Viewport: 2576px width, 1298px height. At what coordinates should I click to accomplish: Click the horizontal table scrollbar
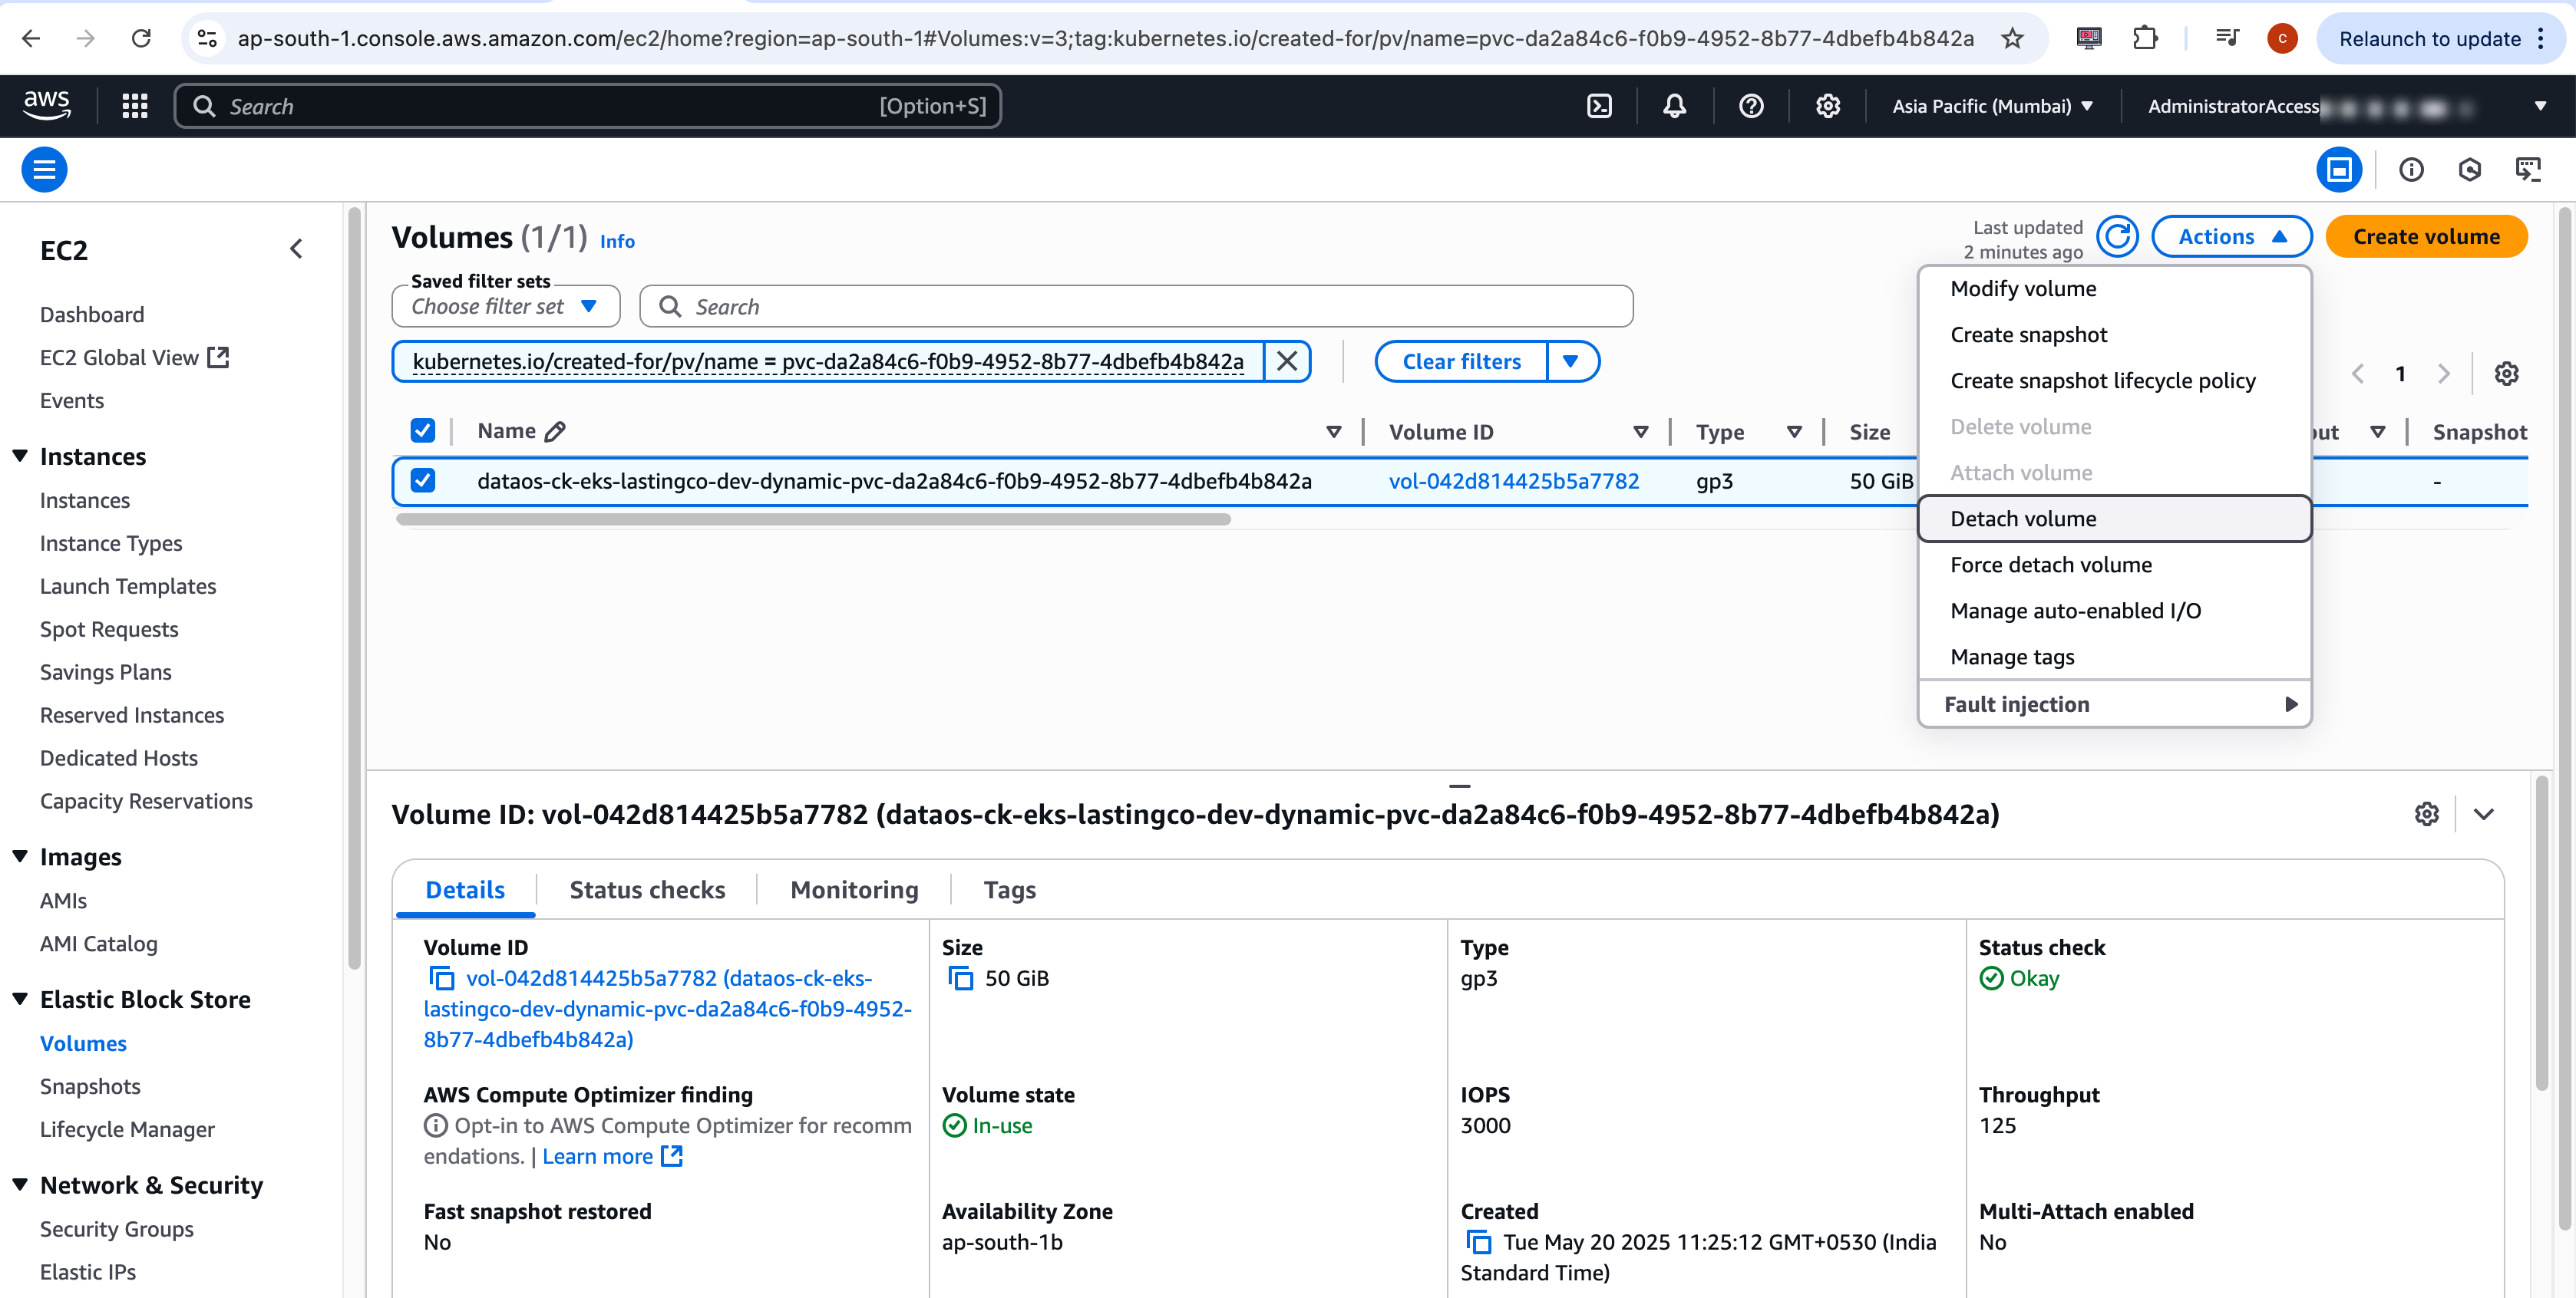click(x=813, y=519)
